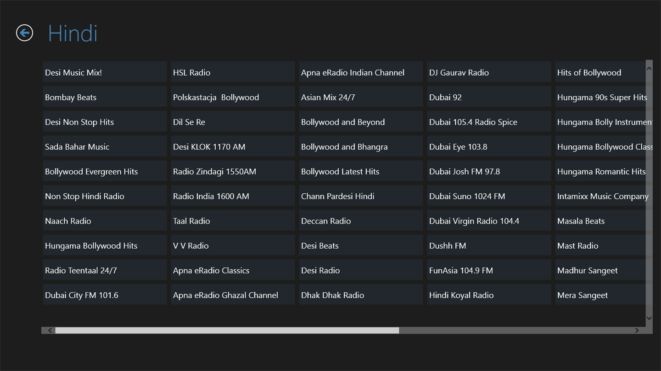Select Polskastacja Bollywood
The height and width of the screenshot is (371, 661).
click(233, 97)
